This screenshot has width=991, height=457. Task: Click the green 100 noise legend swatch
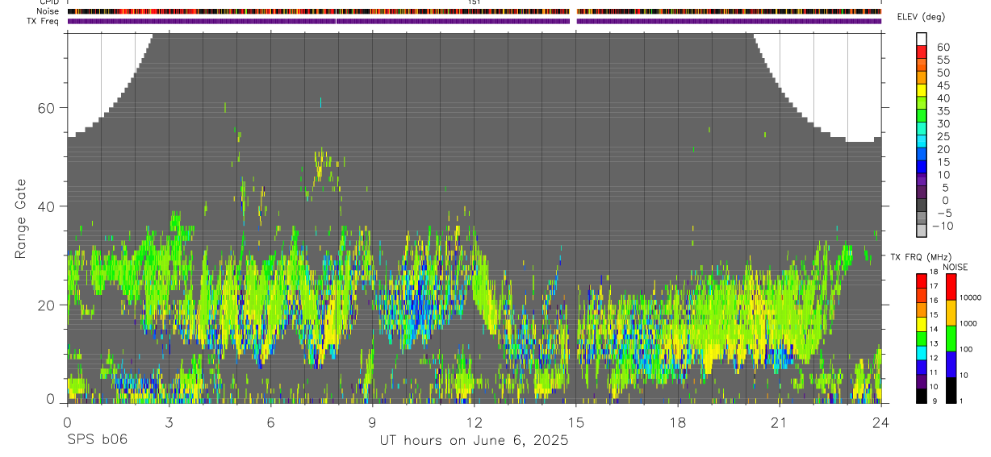coord(951,339)
